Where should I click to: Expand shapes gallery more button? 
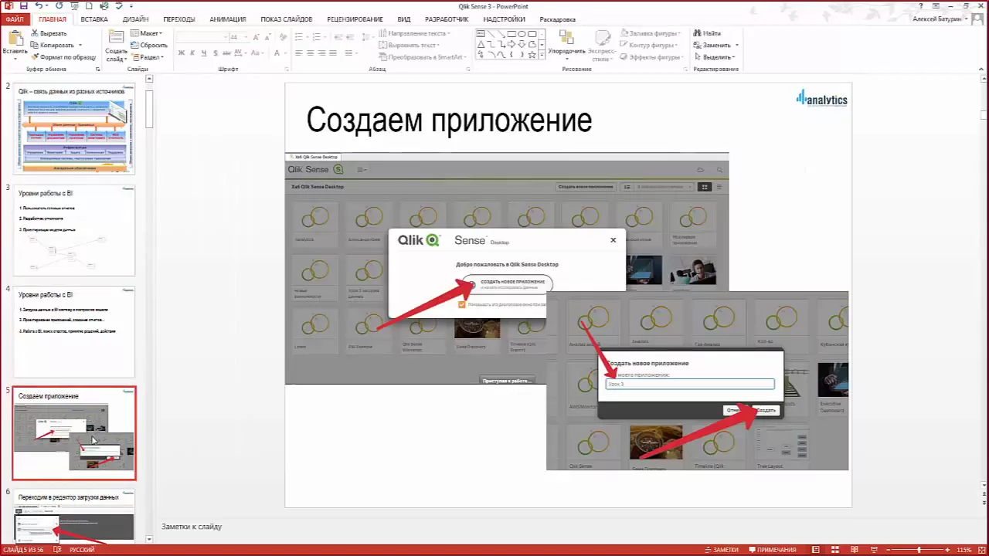tap(542, 56)
